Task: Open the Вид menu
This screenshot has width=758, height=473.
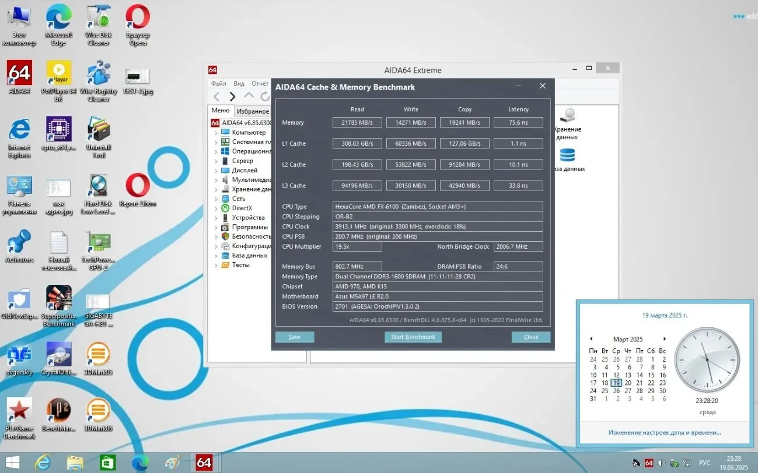Action: click(239, 84)
